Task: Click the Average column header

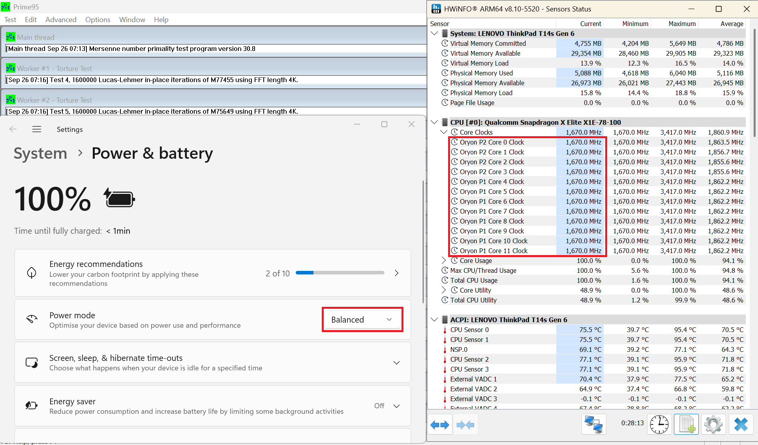Action: [x=722, y=24]
